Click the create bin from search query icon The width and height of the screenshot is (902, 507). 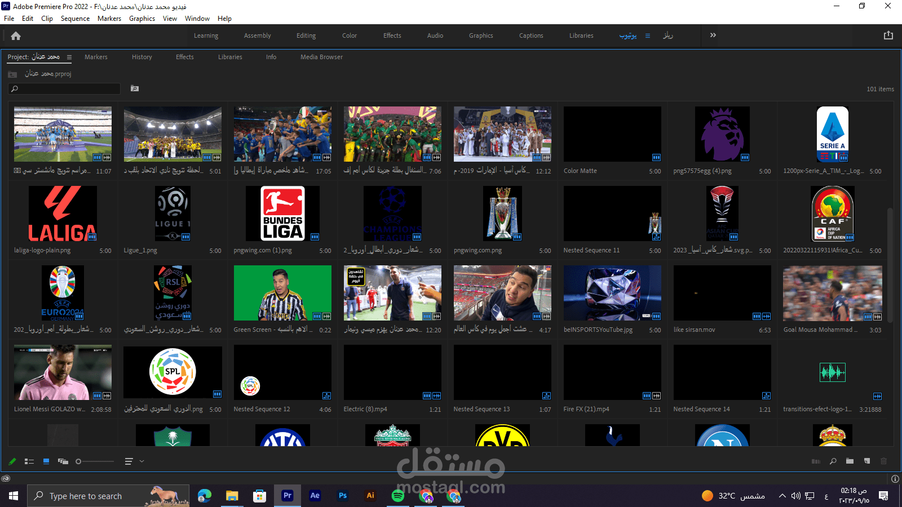(135, 88)
